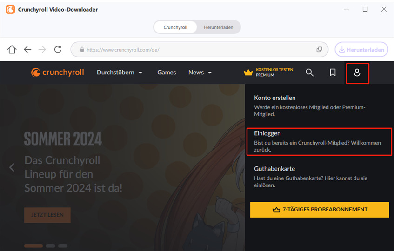This screenshot has width=394, height=251.
Task: Select second carousel slide indicator
Action: tap(50, 246)
